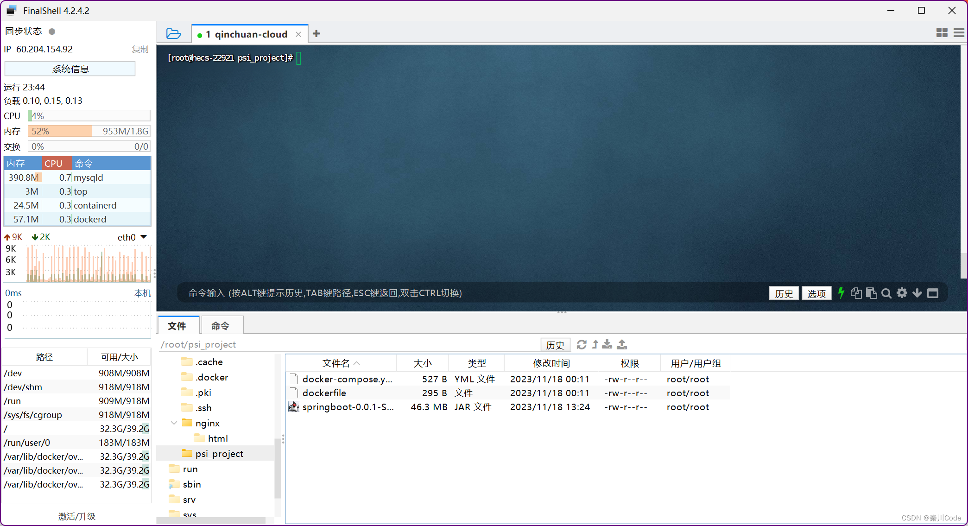Click the 系统信息 button
This screenshot has height=526, width=968.
click(x=70, y=68)
